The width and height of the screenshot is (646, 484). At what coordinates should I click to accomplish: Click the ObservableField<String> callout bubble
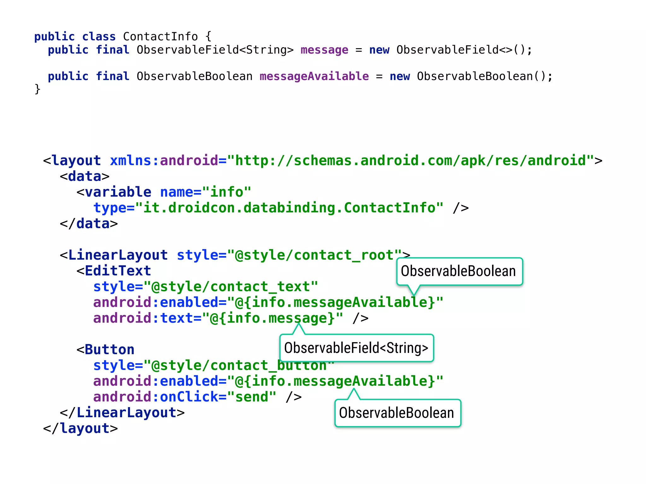(x=356, y=348)
